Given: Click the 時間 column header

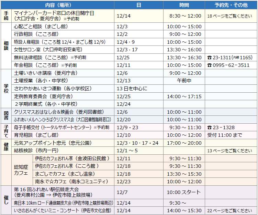Looking at the screenshot, I should tap(184, 5).
